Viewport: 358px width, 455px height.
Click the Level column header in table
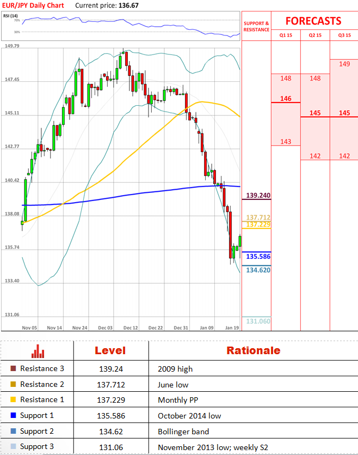[110, 350]
